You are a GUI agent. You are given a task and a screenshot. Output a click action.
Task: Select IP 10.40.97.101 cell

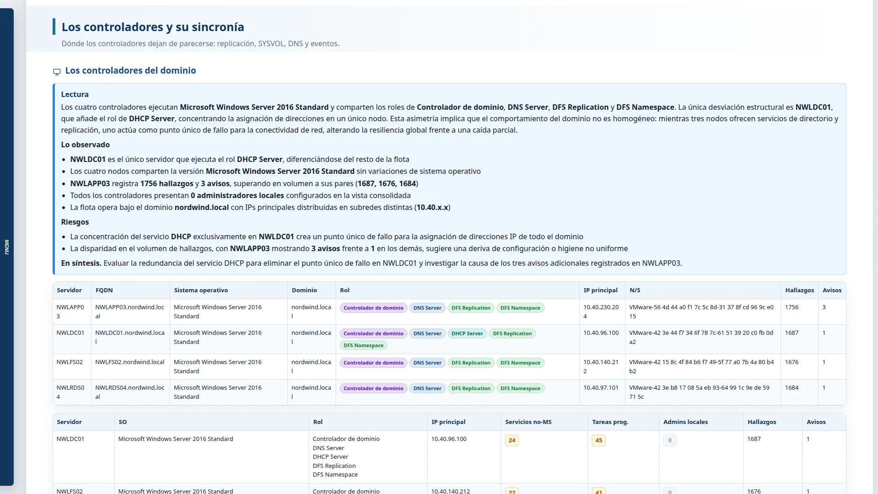[x=602, y=392]
